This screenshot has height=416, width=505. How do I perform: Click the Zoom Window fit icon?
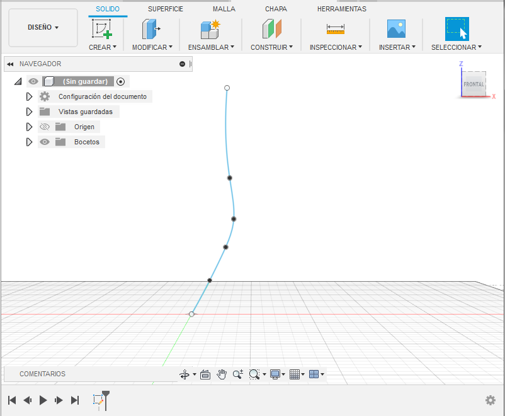coord(254,374)
